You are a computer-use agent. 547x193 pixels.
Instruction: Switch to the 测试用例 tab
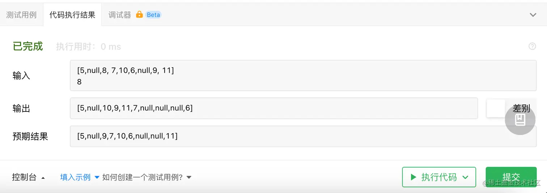pos(21,15)
